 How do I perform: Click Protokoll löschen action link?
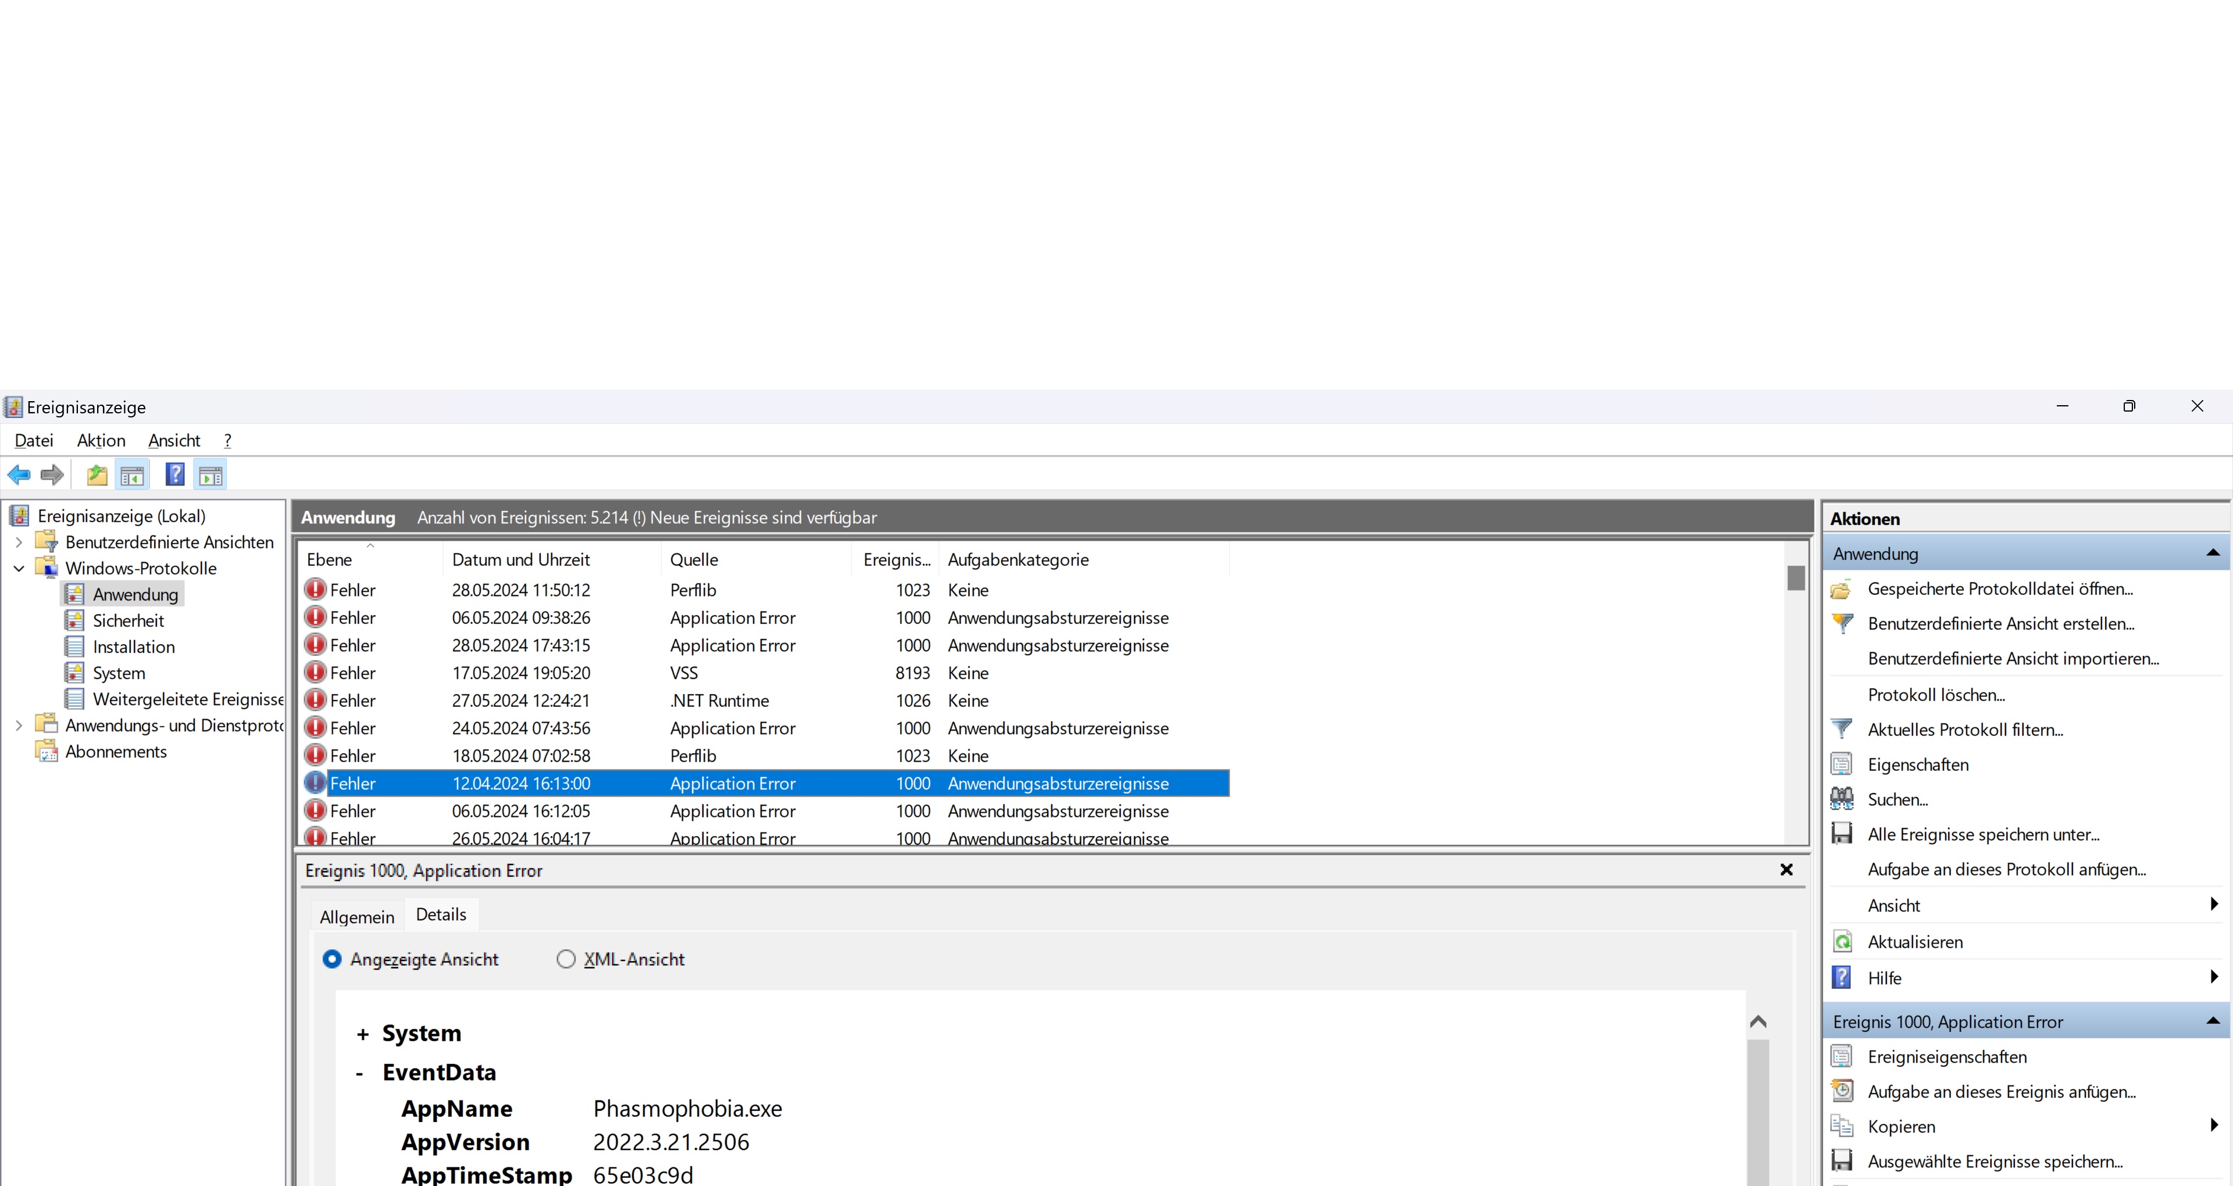1936,694
